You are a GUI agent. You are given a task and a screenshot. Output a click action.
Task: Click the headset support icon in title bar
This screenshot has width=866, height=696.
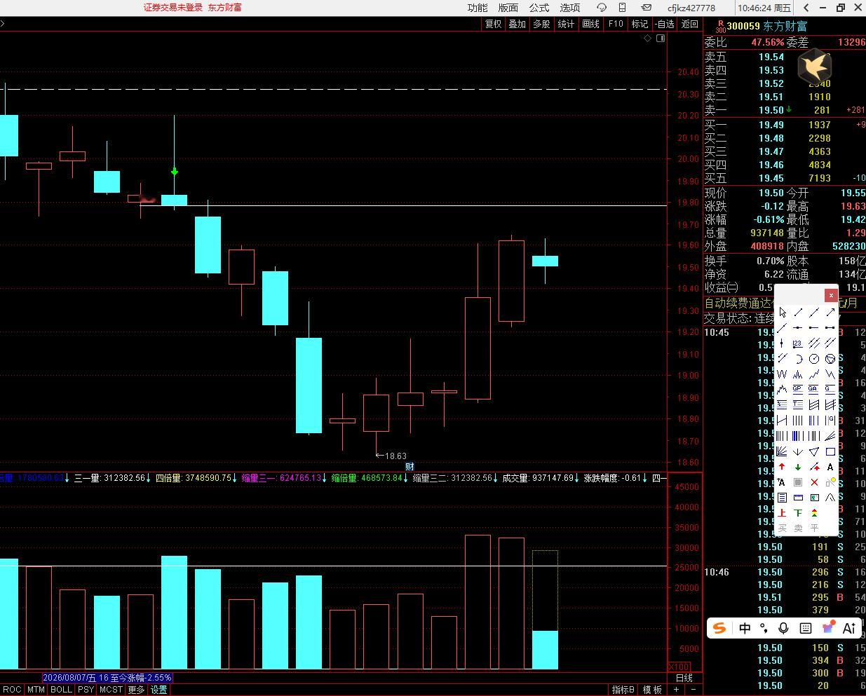(x=602, y=8)
